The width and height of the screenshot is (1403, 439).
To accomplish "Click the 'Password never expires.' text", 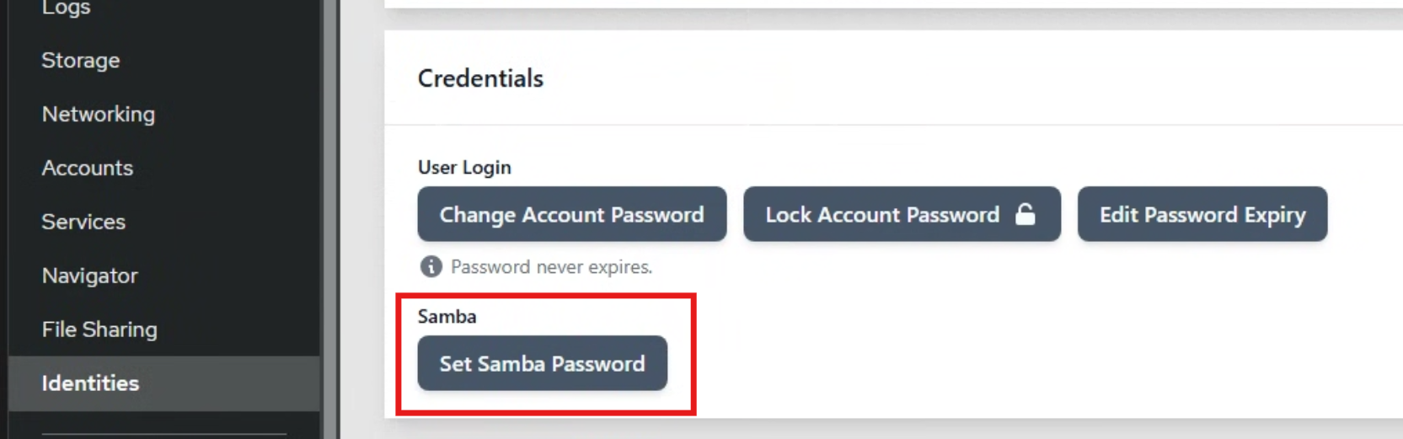I will (x=551, y=267).
